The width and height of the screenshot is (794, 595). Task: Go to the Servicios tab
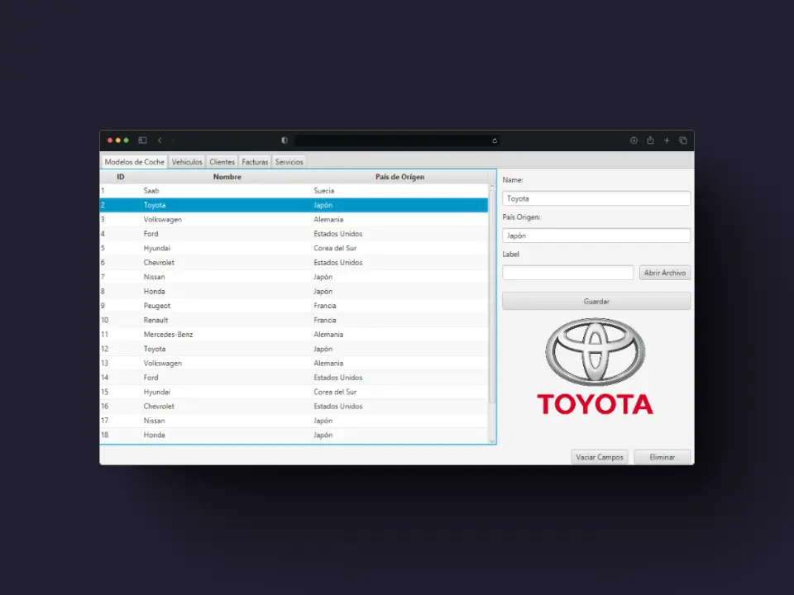click(x=289, y=162)
